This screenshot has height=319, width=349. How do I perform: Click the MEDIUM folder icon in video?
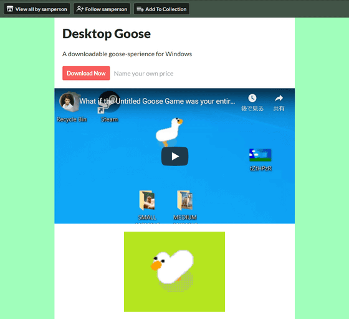pos(184,200)
